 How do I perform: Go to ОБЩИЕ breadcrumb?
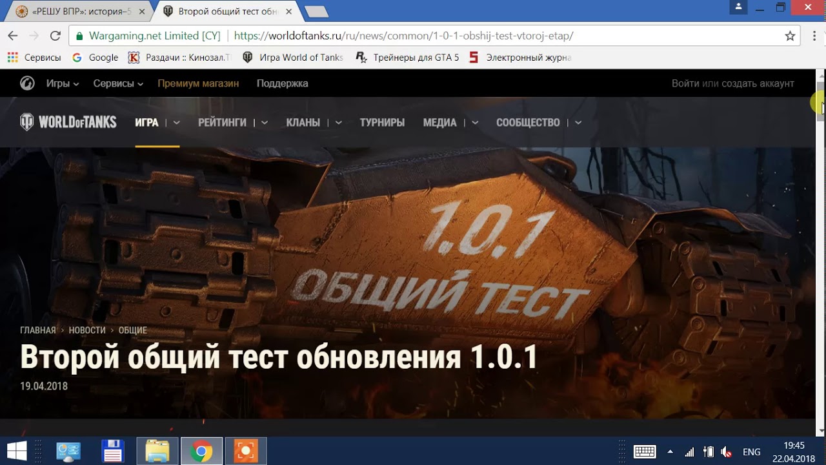(133, 330)
